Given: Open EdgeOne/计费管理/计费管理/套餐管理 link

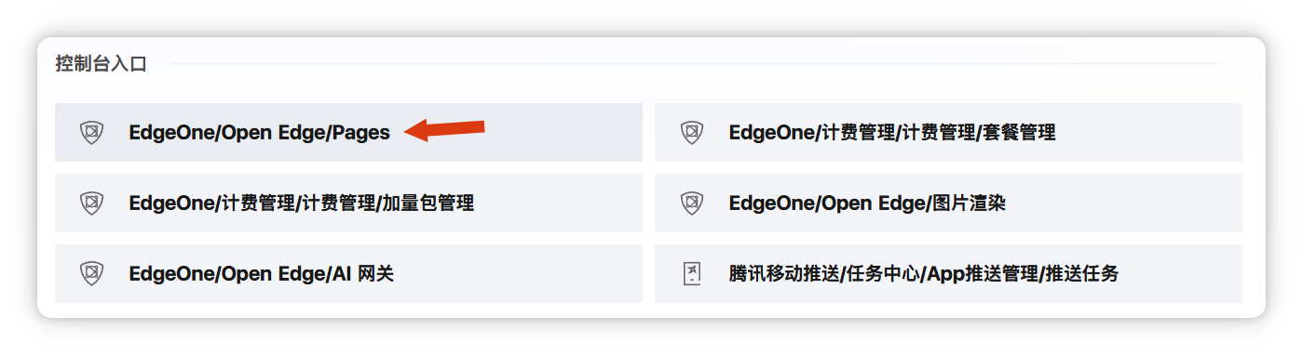Looking at the screenshot, I should 892,132.
